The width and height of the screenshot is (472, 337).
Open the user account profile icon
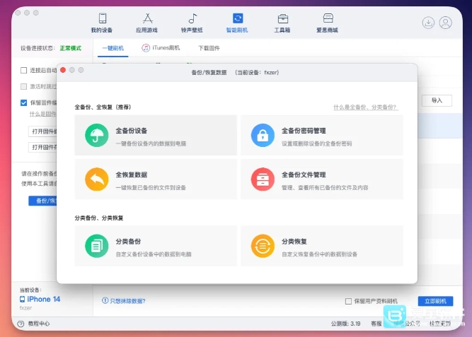[x=446, y=23]
